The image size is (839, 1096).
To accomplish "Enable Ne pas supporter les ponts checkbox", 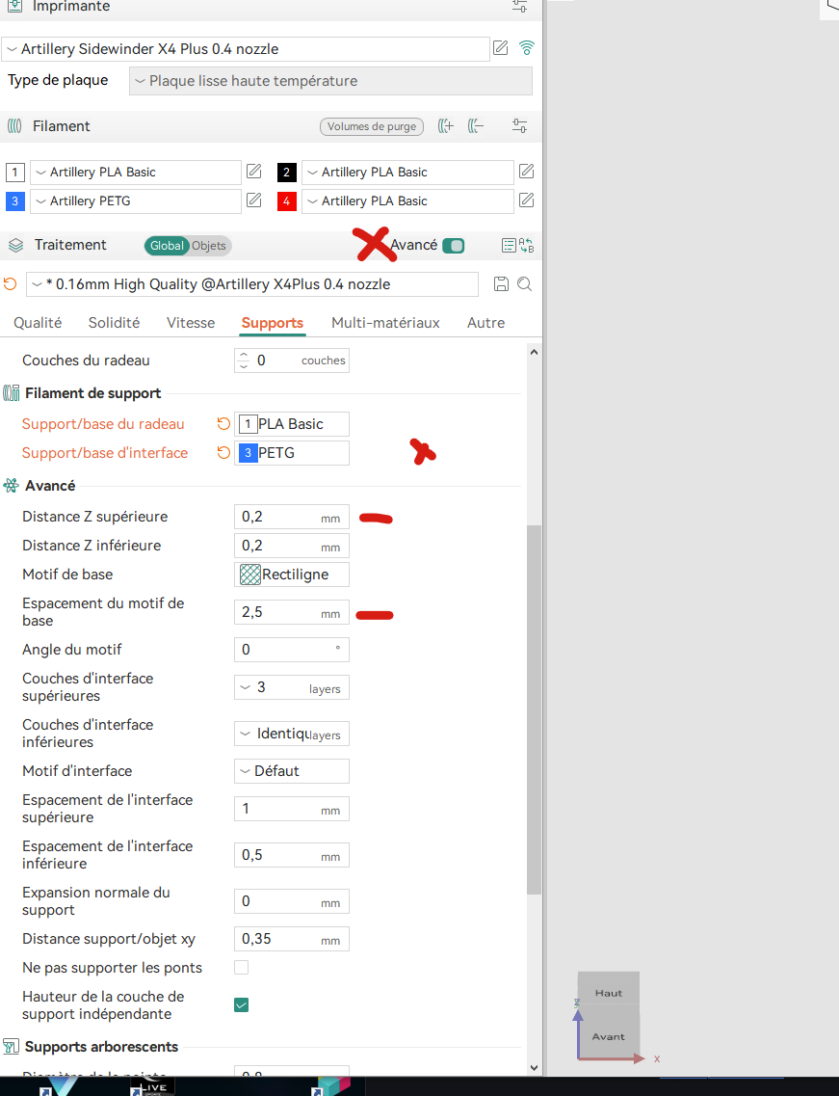I will (x=241, y=968).
